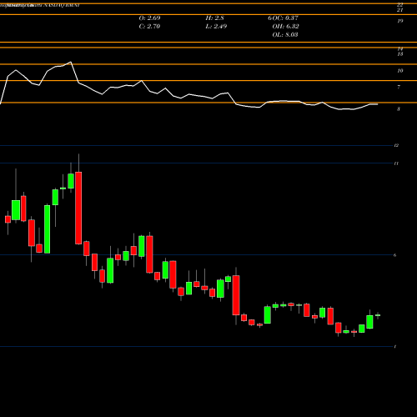Select the first red candle at chart start
This screenshot has height=417, width=417.
click(8, 219)
